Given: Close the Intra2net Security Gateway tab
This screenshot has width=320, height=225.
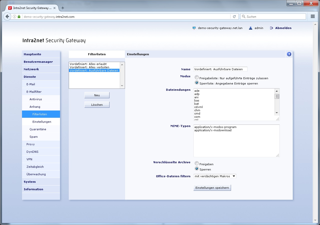Looking at the screenshot, I should pos(54,8).
